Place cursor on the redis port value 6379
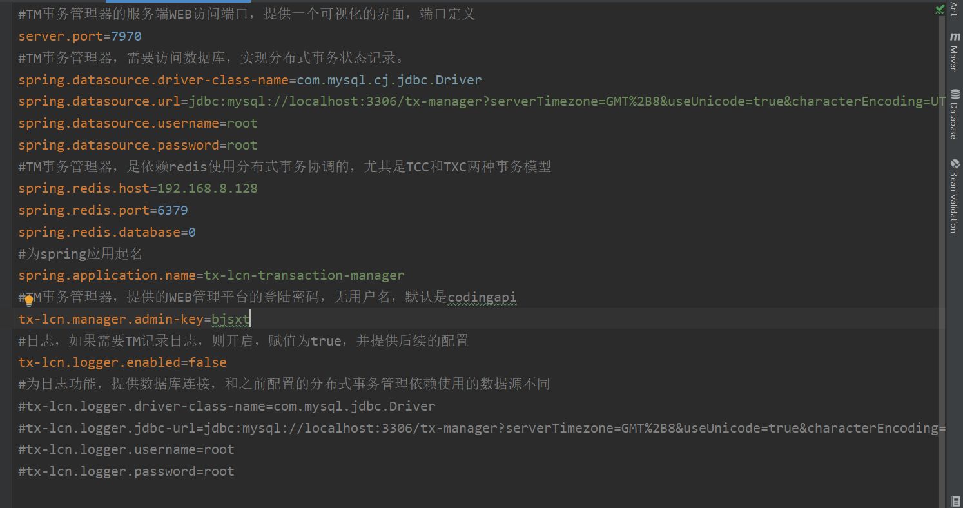 [x=173, y=210]
